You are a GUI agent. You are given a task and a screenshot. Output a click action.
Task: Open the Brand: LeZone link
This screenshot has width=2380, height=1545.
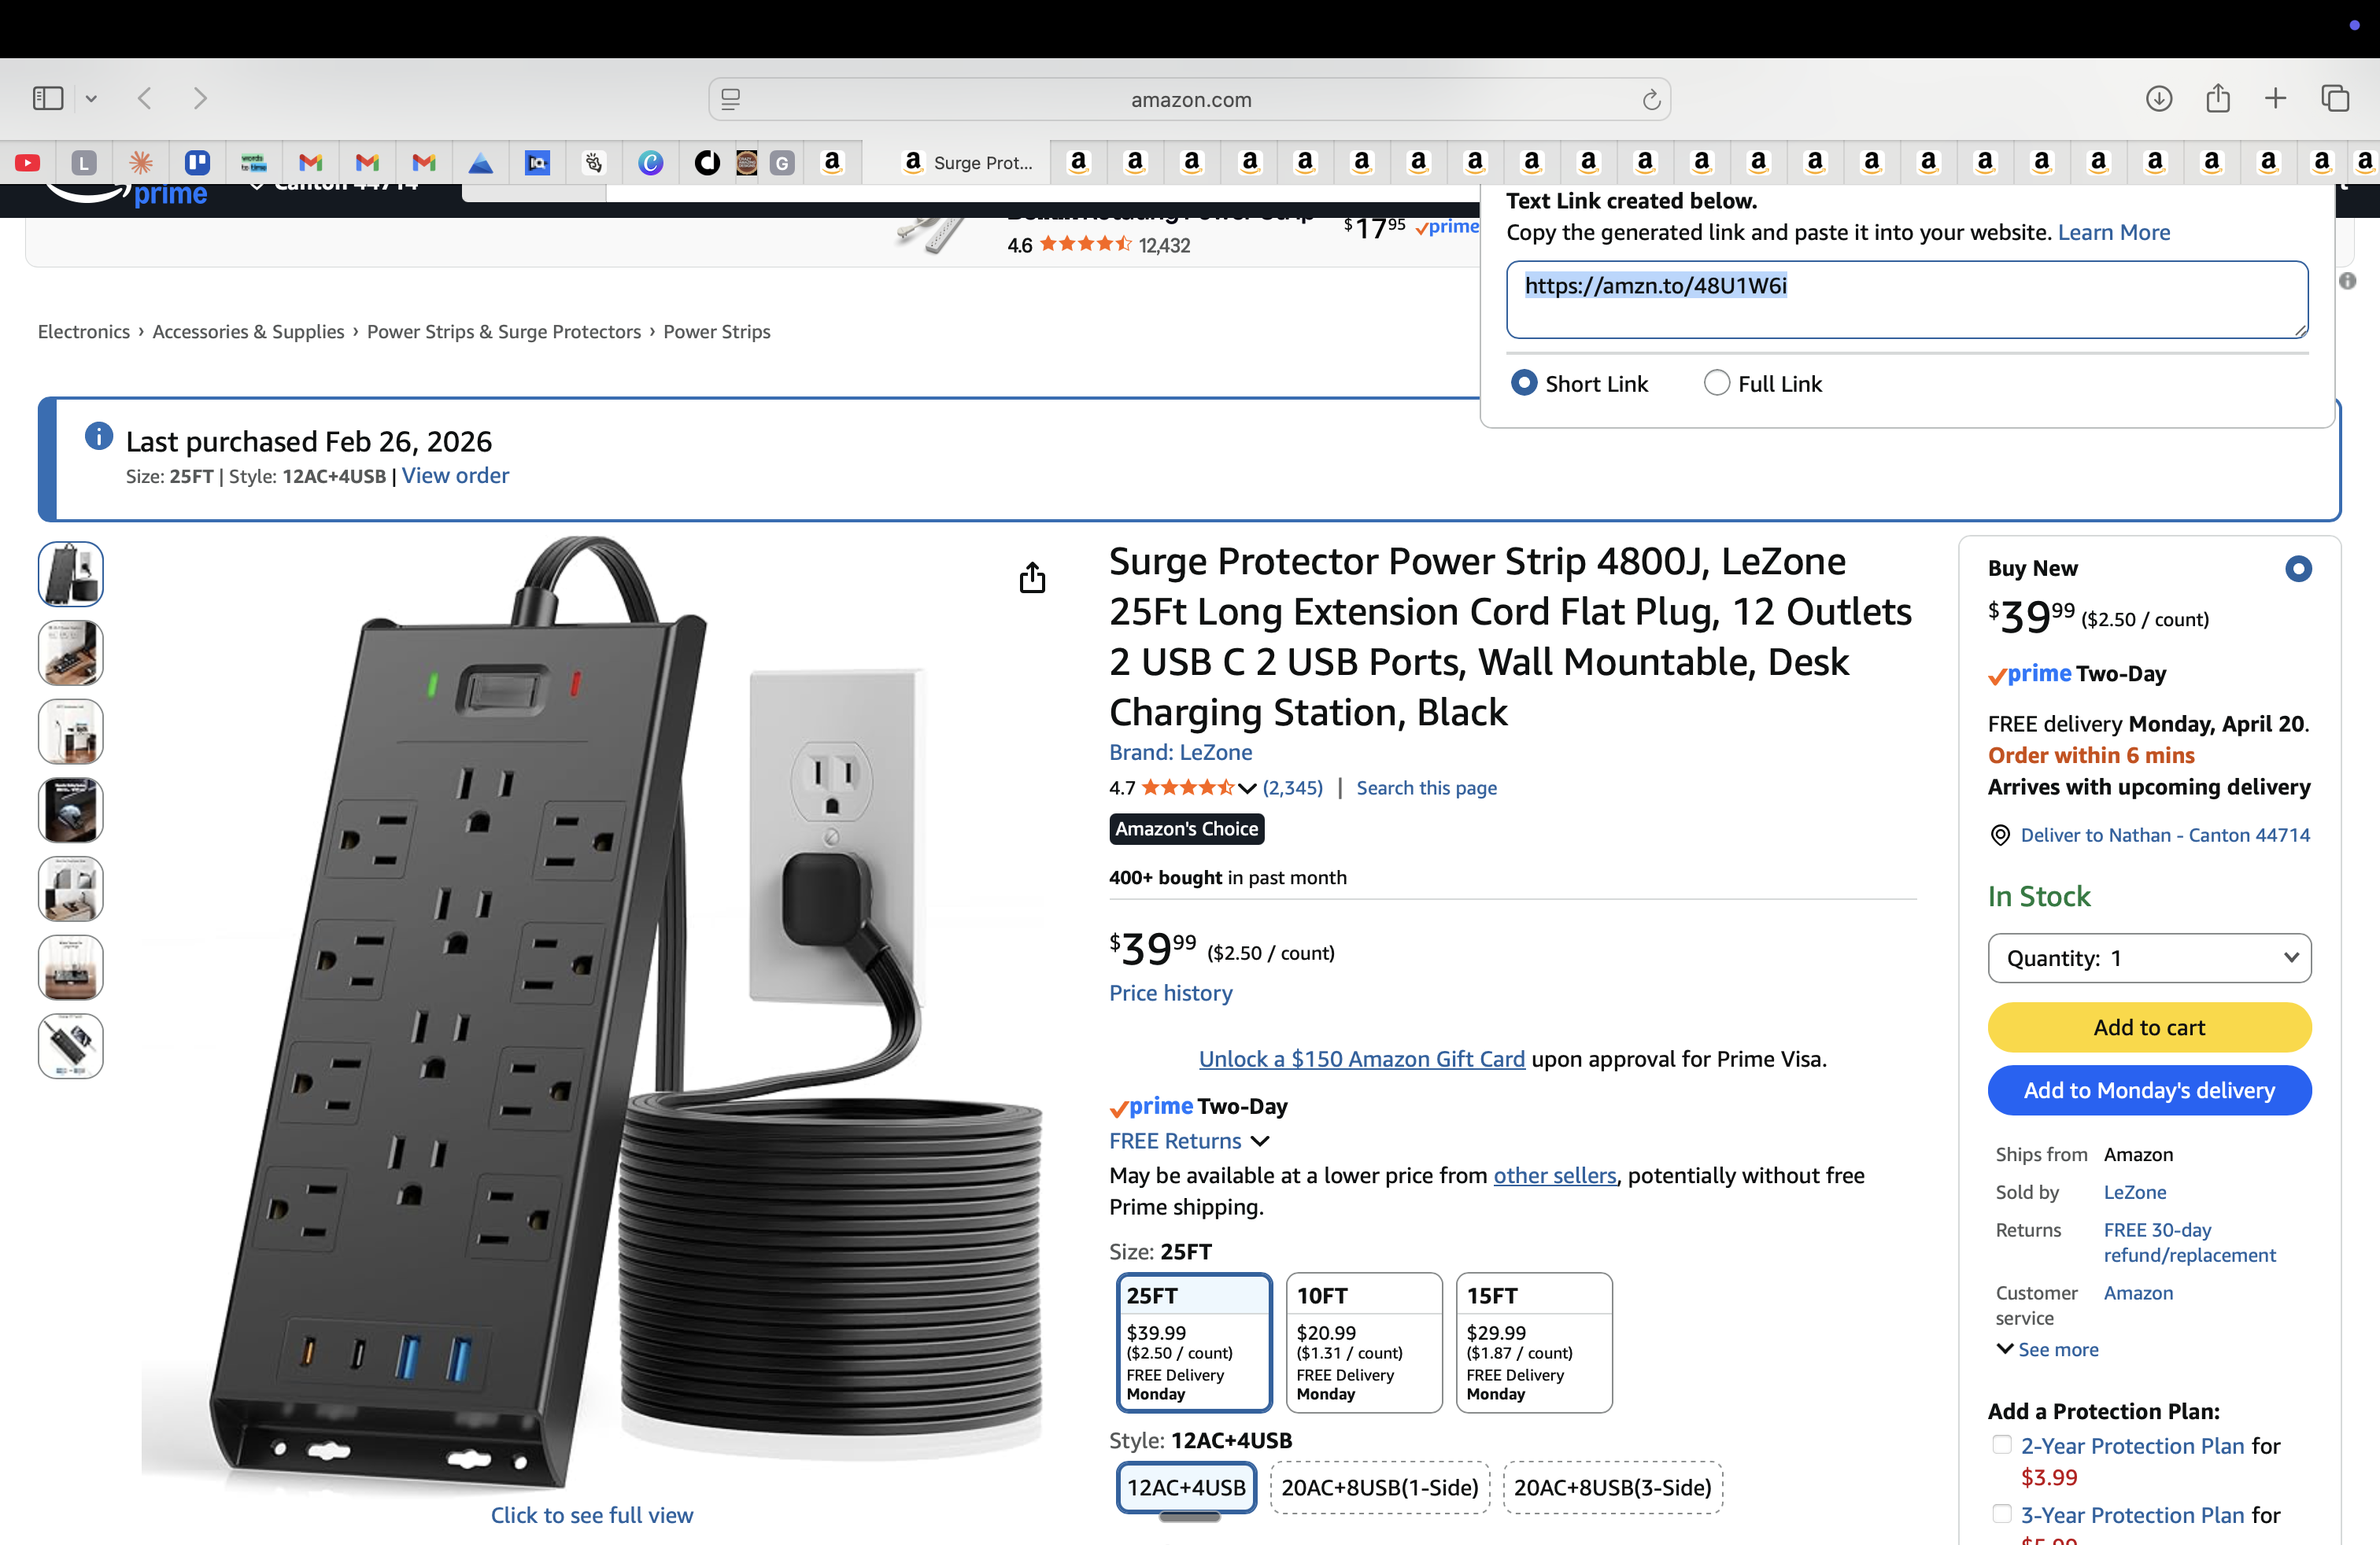[1180, 753]
